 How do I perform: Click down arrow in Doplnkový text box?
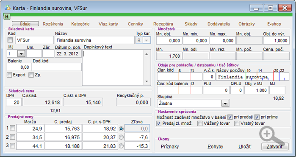[x=147, y=81]
